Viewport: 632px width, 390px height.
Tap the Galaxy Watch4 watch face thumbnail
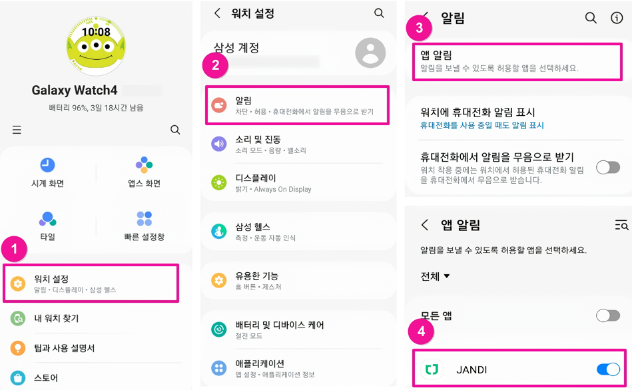pos(97,45)
